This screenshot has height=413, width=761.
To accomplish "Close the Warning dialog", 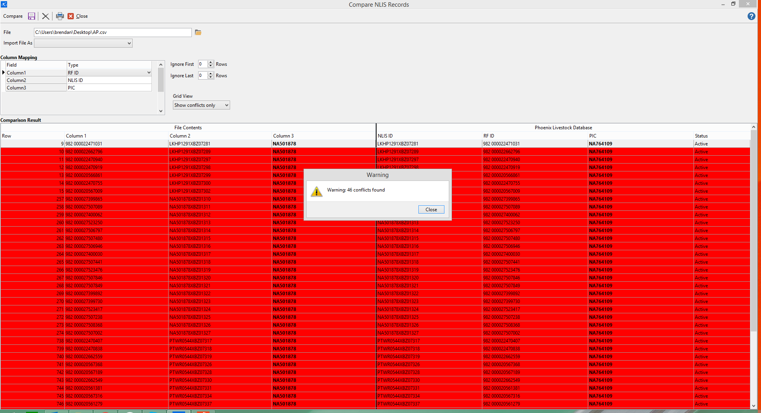I will coord(431,210).
